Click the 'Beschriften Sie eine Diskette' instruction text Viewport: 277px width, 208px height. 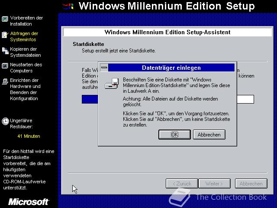point(177,85)
